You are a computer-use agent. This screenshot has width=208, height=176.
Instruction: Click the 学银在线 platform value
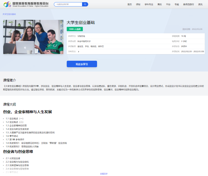coord(81,36)
